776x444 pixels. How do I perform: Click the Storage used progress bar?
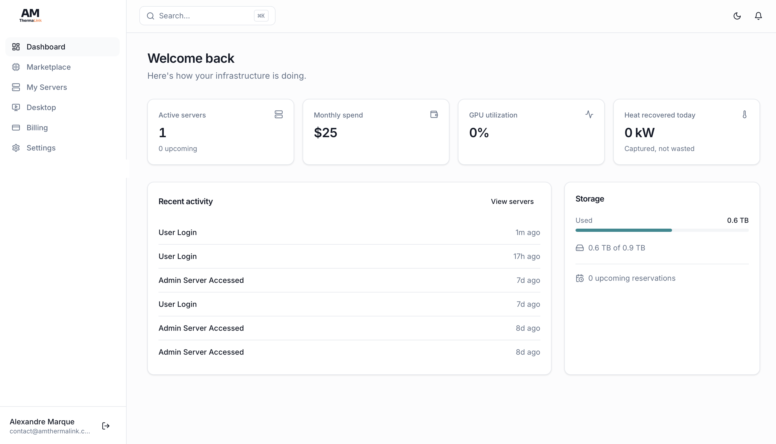[x=662, y=230]
